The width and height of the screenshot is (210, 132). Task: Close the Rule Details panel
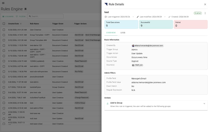[x=205, y=4]
